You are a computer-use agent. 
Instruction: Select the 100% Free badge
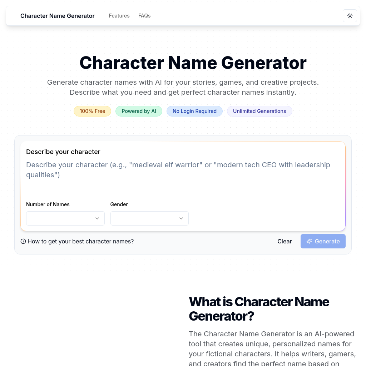coord(92,111)
